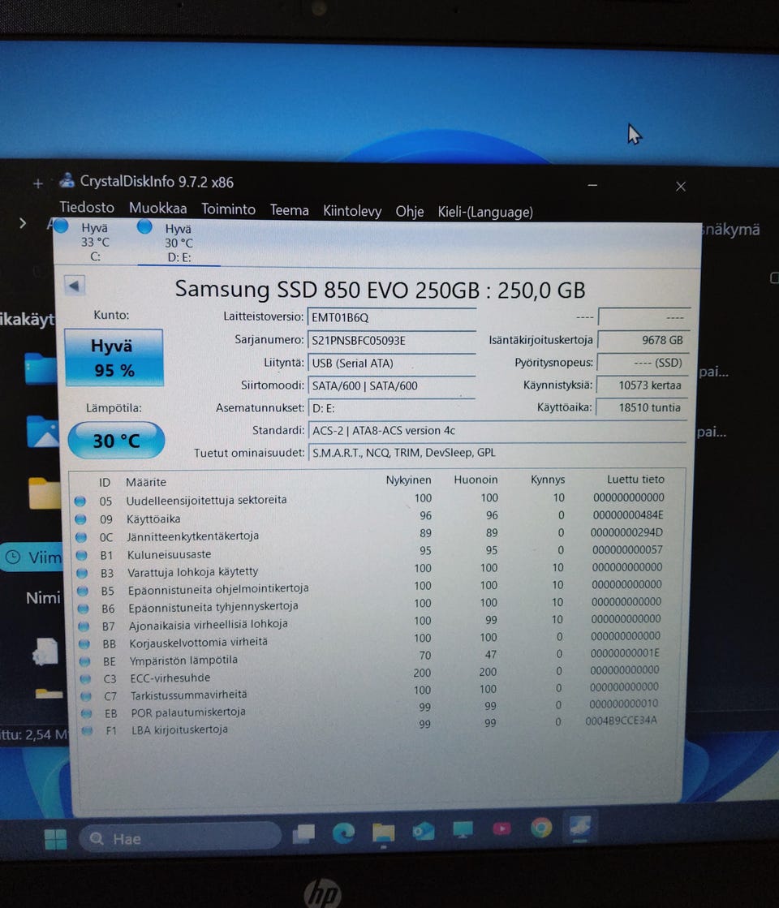Select the LBA kirjoituskertoja attribute name
Image resolution: width=779 pixels, height=908 pixels.
tap(179, 729)
